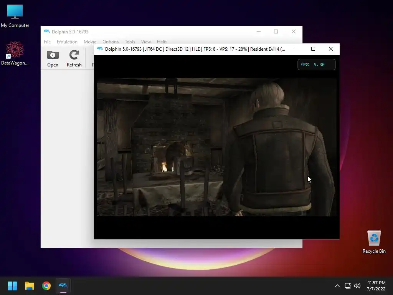Open the Movie menu in Dolphin
This screenshot has width=393, height=295.
pos(90,41)
